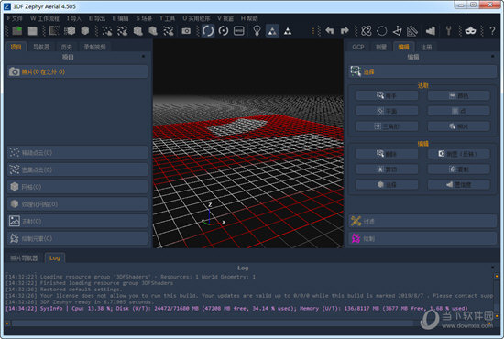The width and height of the screenshot is (504, 339).
Task: Click the bounding box toolbar icon beside the bulb
Action: coord(239,31)
